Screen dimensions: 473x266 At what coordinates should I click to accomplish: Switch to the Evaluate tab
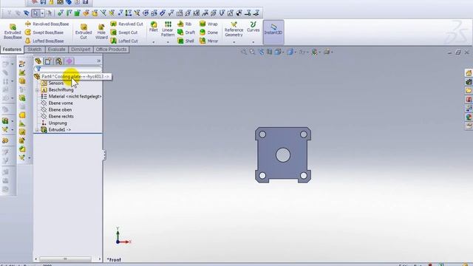click(x=56, y=50)
